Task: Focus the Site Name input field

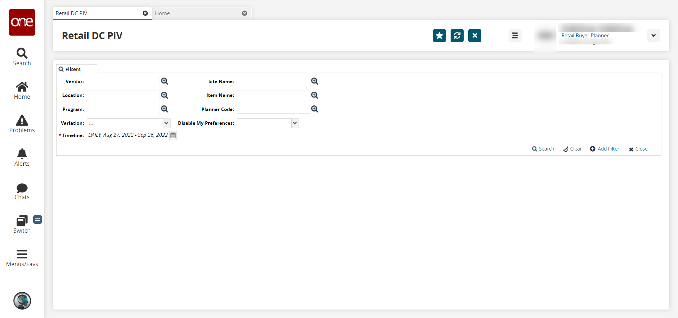Action: (273, 82)
